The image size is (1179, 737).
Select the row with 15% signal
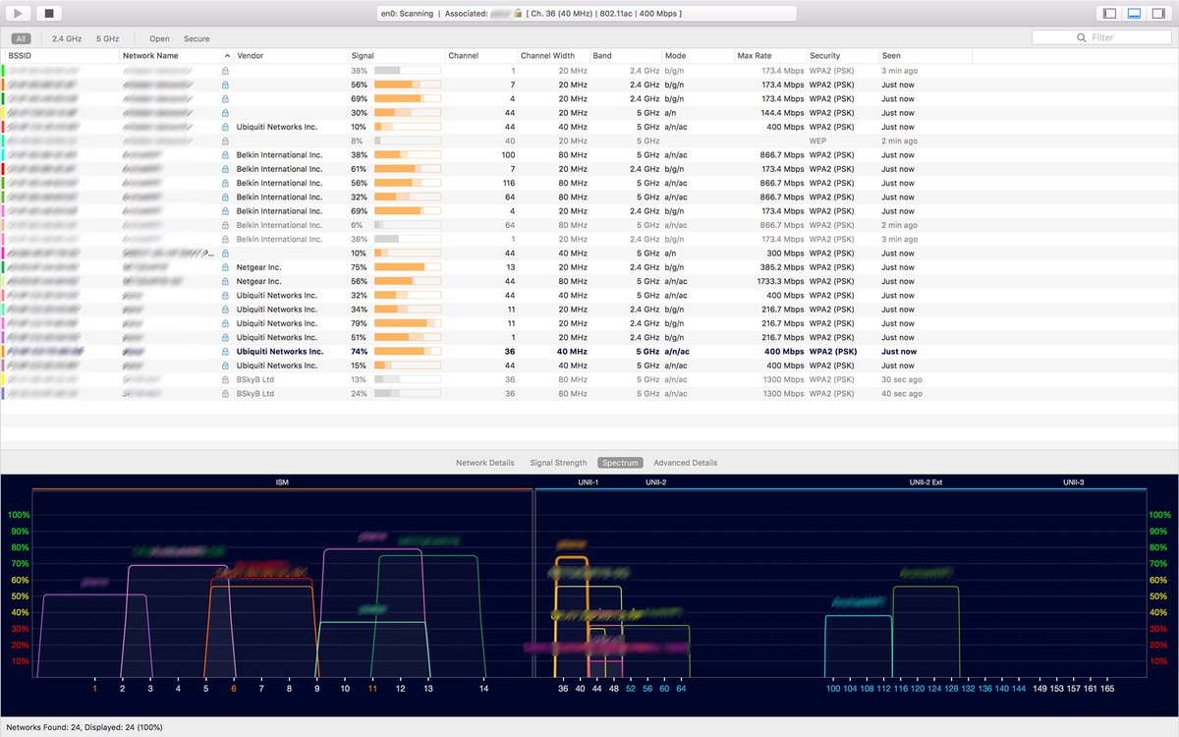click(589, 366)
